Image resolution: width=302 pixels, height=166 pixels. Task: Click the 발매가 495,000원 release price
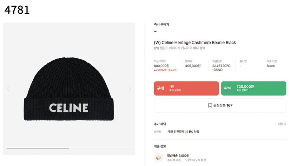pyautogui.click(x=193, y=66)
